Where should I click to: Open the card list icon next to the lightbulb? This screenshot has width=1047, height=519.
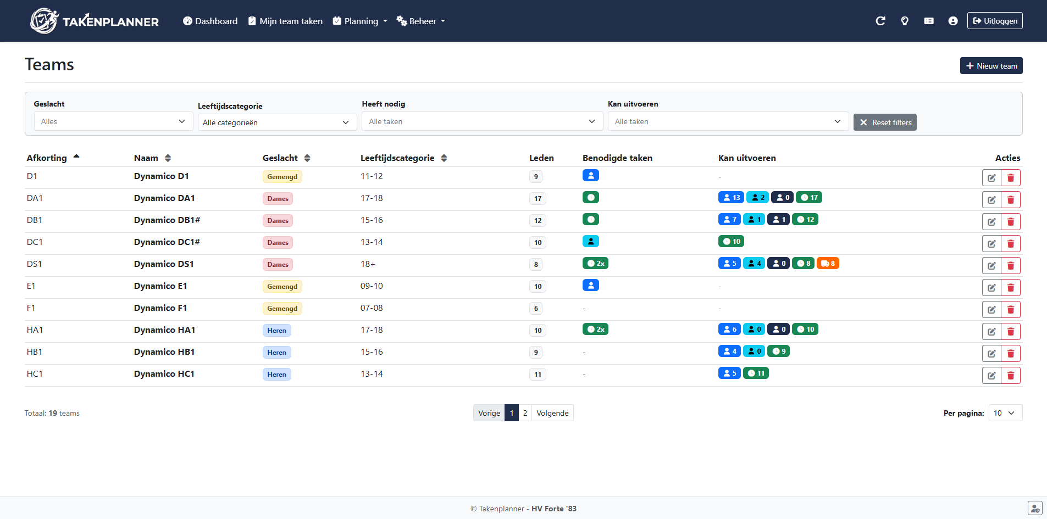coord(929,20)
